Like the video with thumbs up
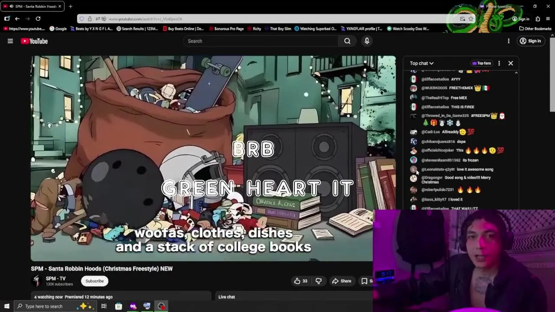Image resolution: width=555 pixels, height=312 pixels. (x=300, y=281)
